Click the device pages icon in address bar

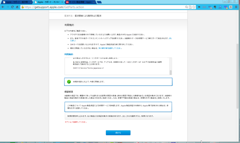[190, 7]
